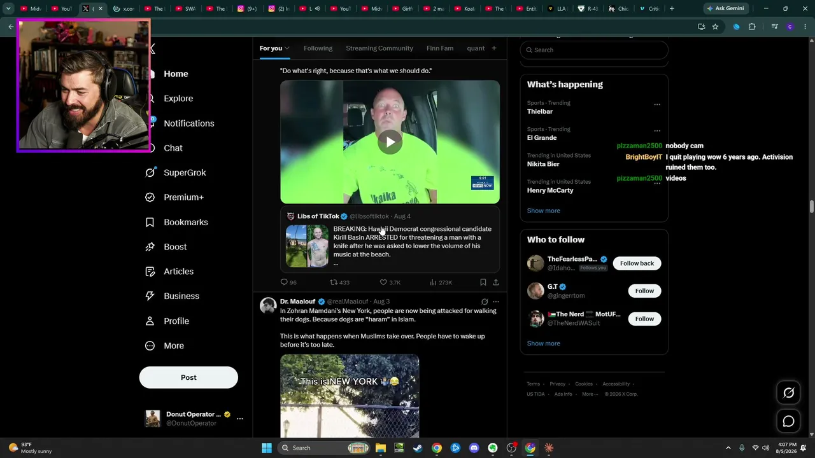Image resolution: width=815 pixels, height=458 pixels.
Task: Focus the X Search box
Action: [x=594, y=50]
